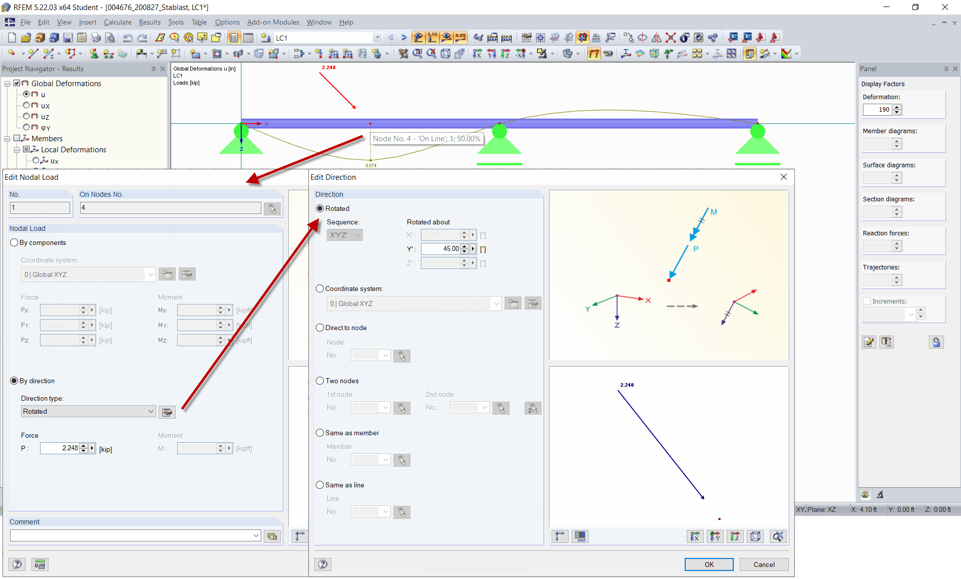Open the Add-on Modules menu

click(273, 22)
